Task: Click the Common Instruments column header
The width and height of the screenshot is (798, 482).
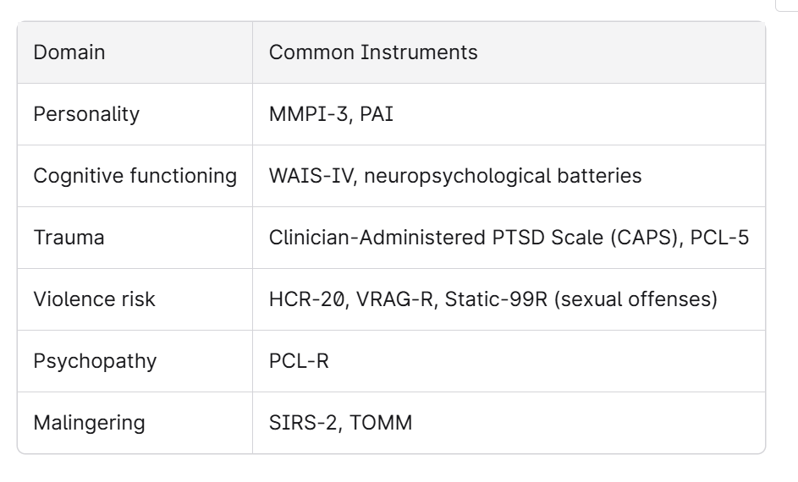Action: point(509,52)
